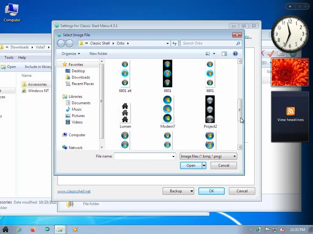Click Cancel in Classic Start Menu settings
This screenshot has height=234, width=313.
tap(242, 191)
